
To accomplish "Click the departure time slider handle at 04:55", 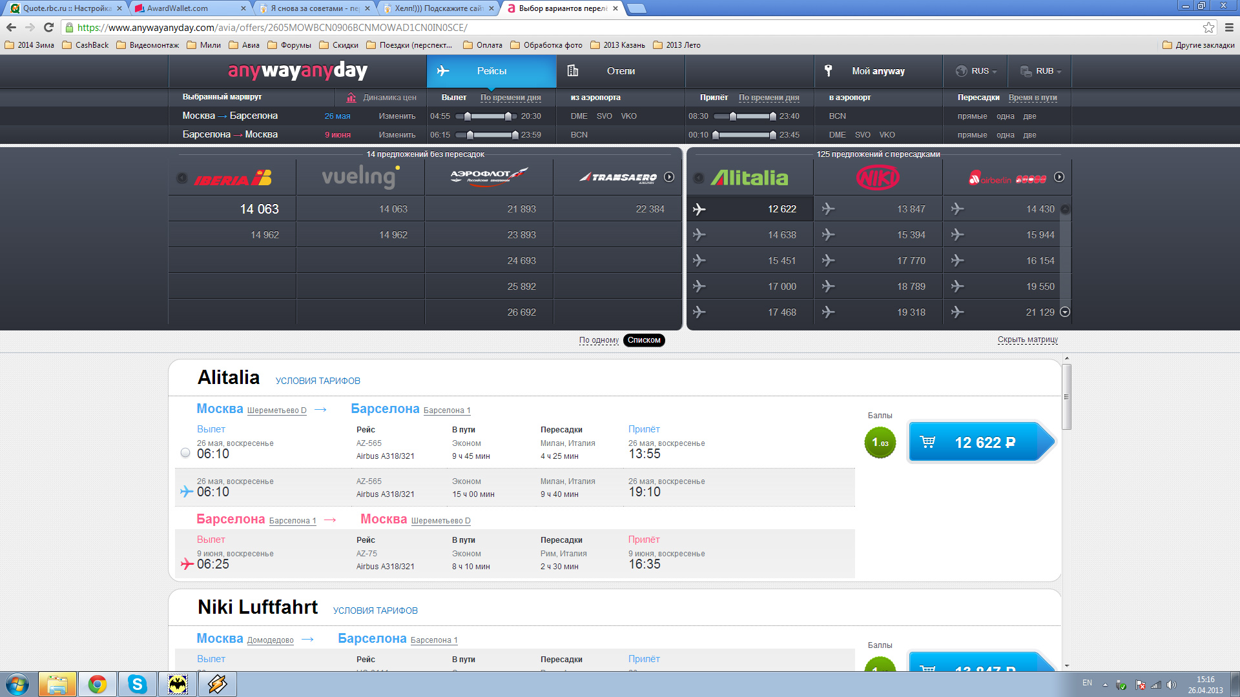I will (x=467, y=116).
